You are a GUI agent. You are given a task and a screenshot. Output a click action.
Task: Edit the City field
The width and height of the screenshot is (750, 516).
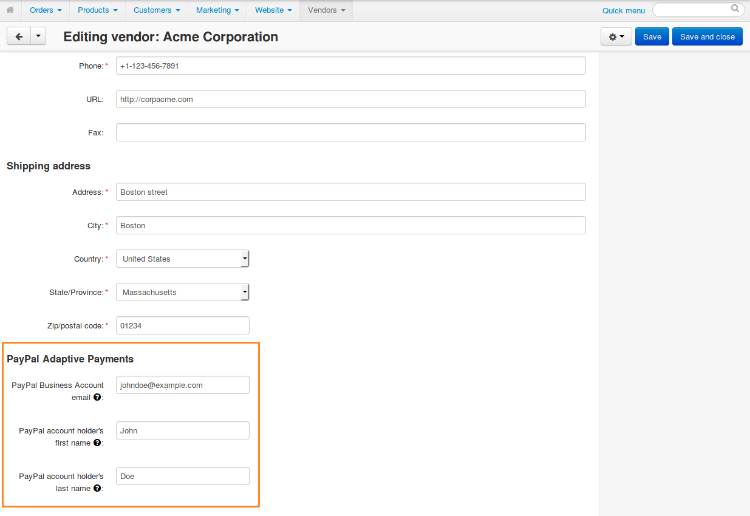(x=351, y=225)
